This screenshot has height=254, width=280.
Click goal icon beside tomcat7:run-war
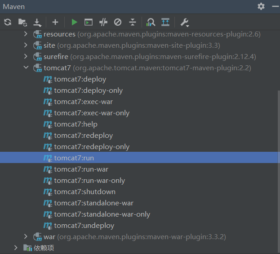point(48,170)
